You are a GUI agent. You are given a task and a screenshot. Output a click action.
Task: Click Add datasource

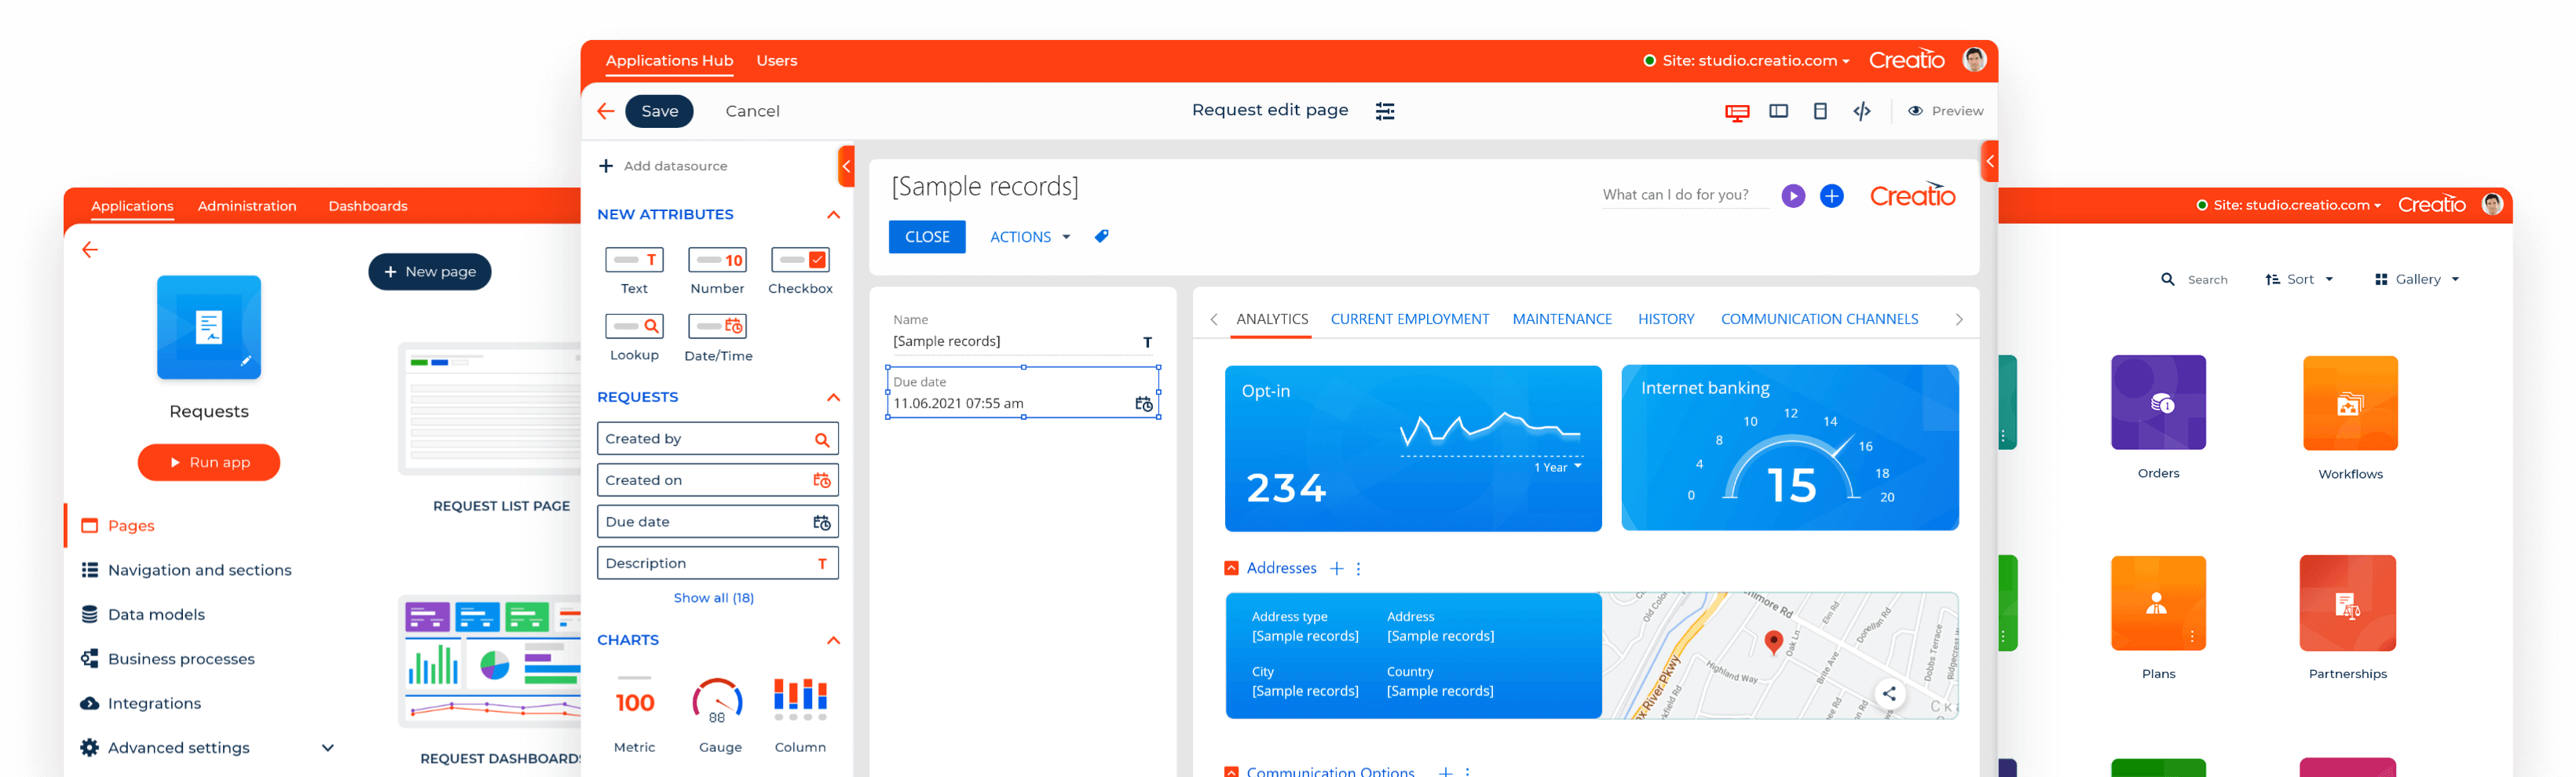(x=662, y=166)
